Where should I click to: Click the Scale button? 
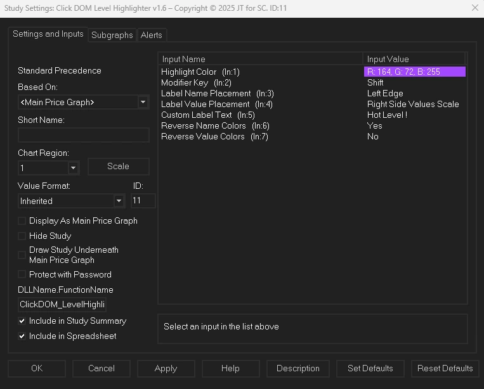point(118,167)
